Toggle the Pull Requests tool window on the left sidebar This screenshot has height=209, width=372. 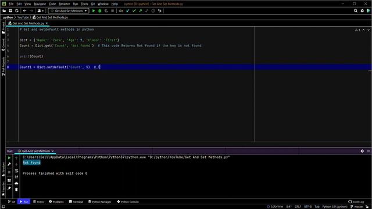click(x=3, y=66)
